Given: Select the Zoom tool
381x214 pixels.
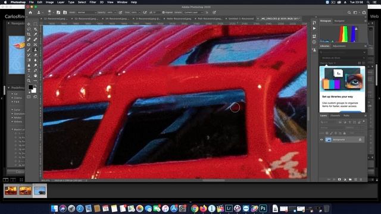Looking at the screenshot, I should click(x=29, y=81).
